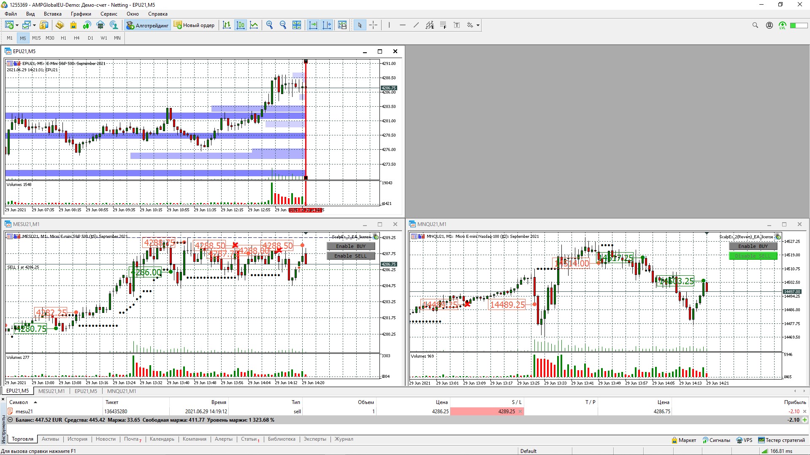Close the mesu21 position with profit cross
The image size is (810, 455).
[805, 412]
